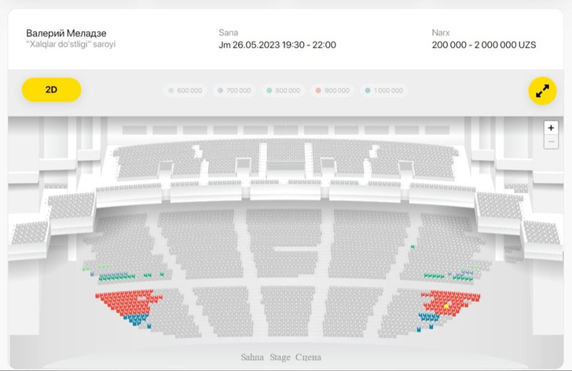Select the 900 000 price legend
The height and width of the screenshot is (371, 572).
332,91
